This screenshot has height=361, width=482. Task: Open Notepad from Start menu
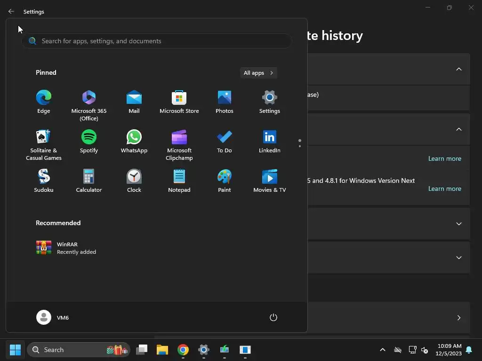179,181
